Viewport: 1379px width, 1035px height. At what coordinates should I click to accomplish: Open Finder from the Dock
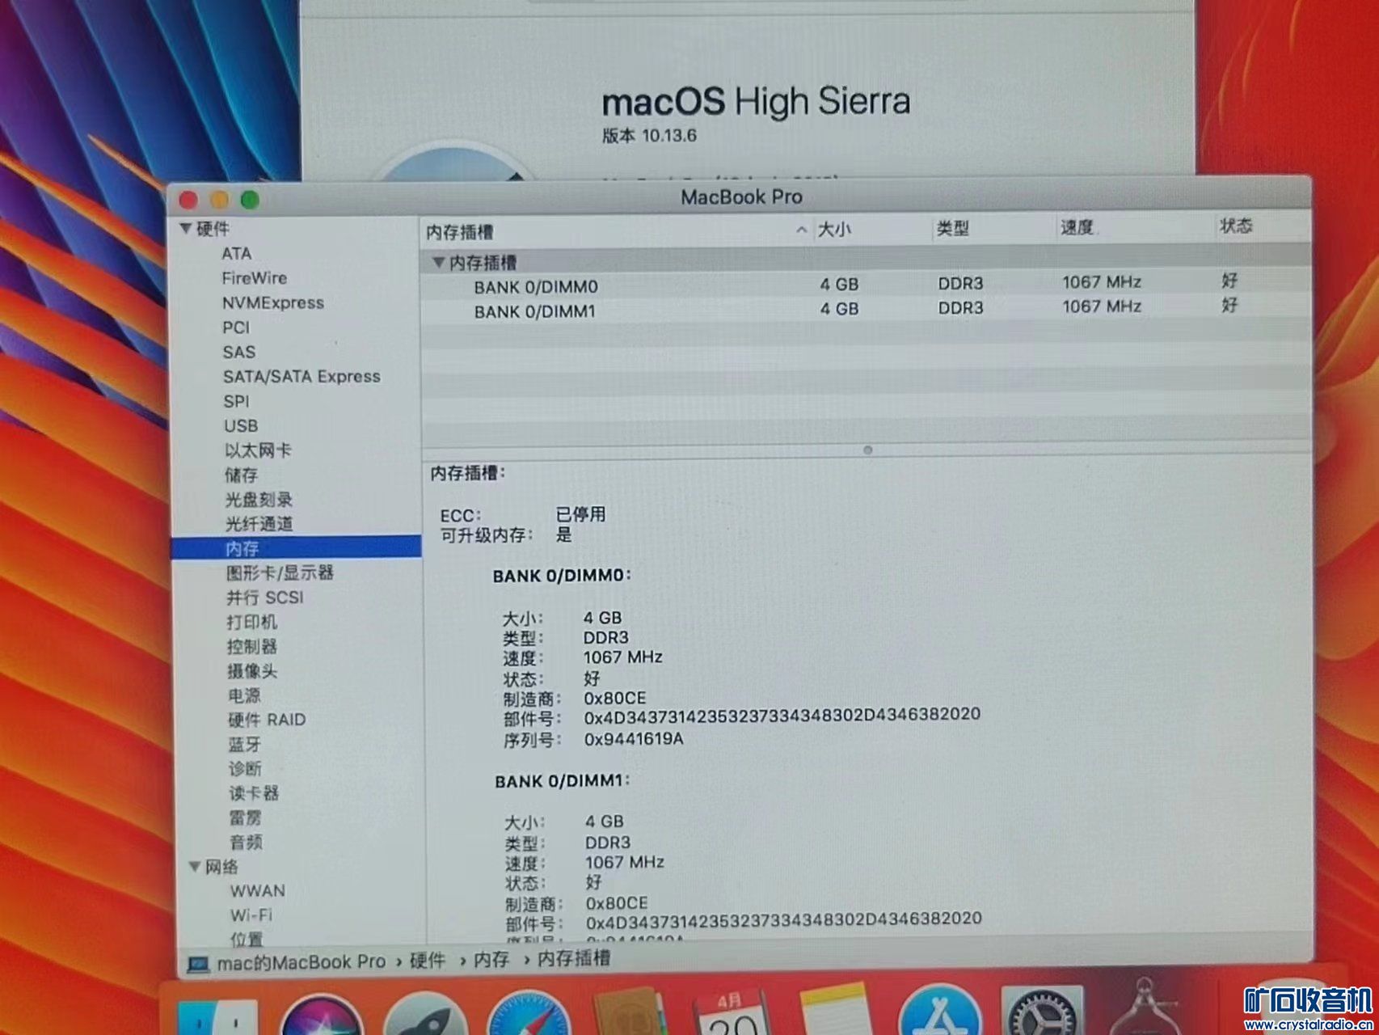(217, 1019)
